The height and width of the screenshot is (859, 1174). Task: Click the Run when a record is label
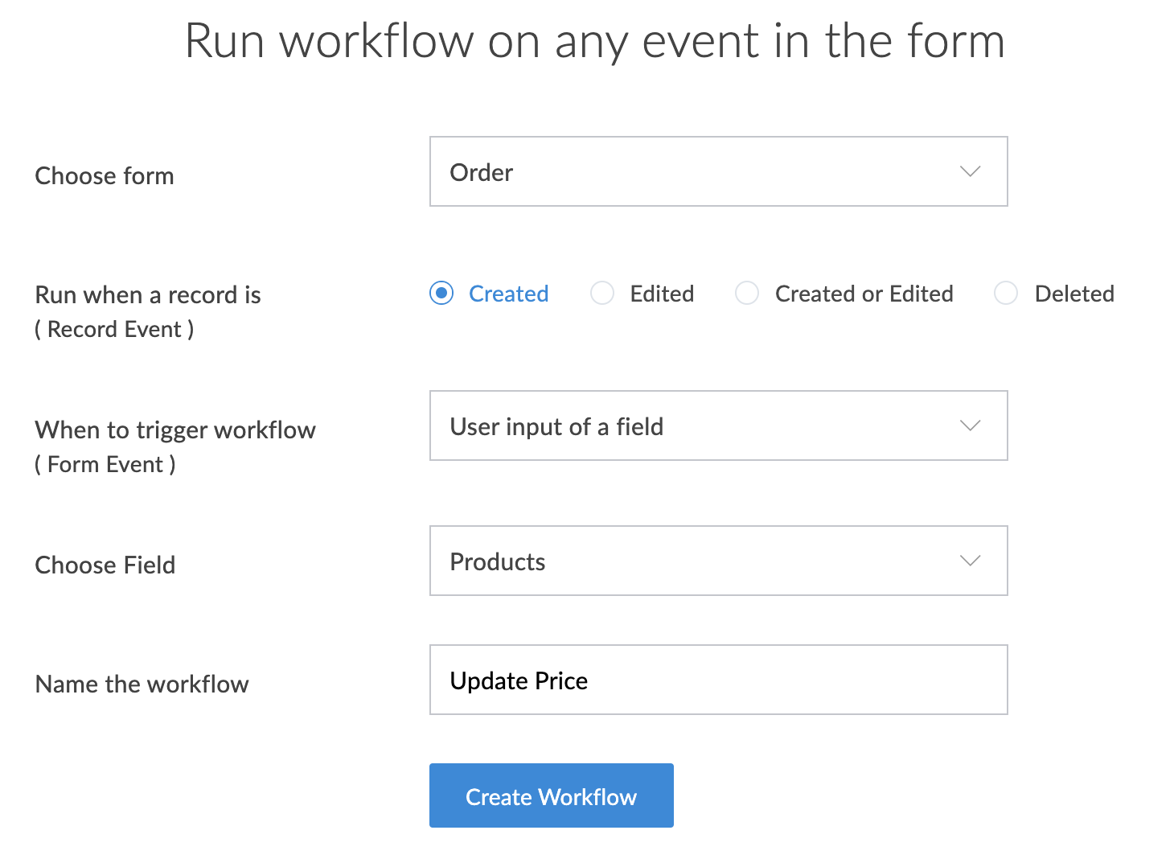(x=148, y=294)
